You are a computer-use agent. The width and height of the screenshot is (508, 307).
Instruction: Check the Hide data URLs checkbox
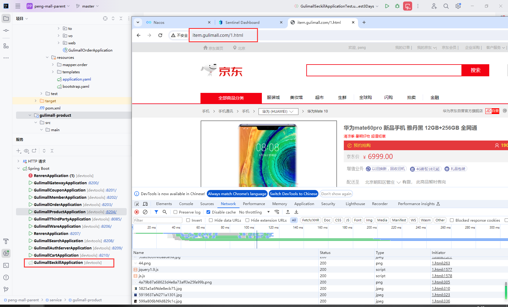pyautogui.click(x=211, y=220)
